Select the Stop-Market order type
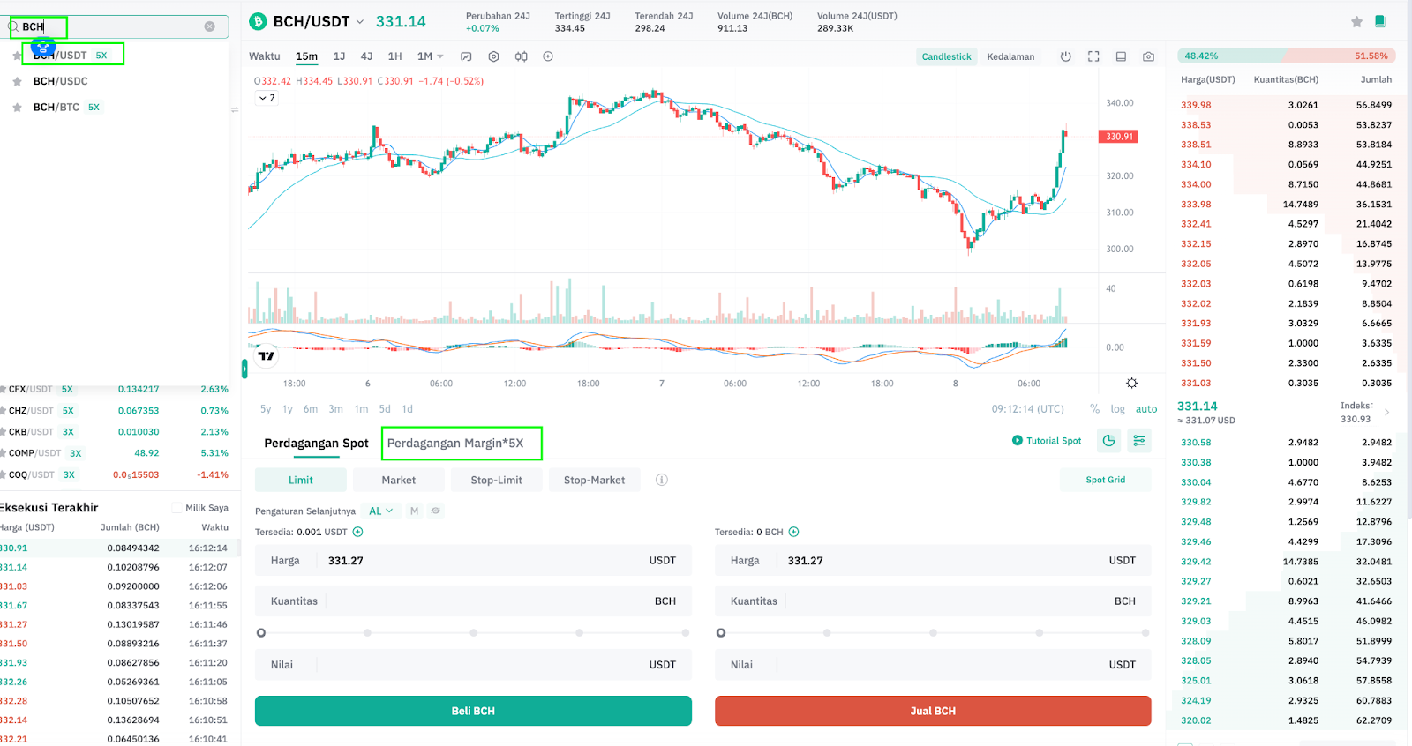The width and height of the screenshot is (1412, 746). [x=594, y=480]
